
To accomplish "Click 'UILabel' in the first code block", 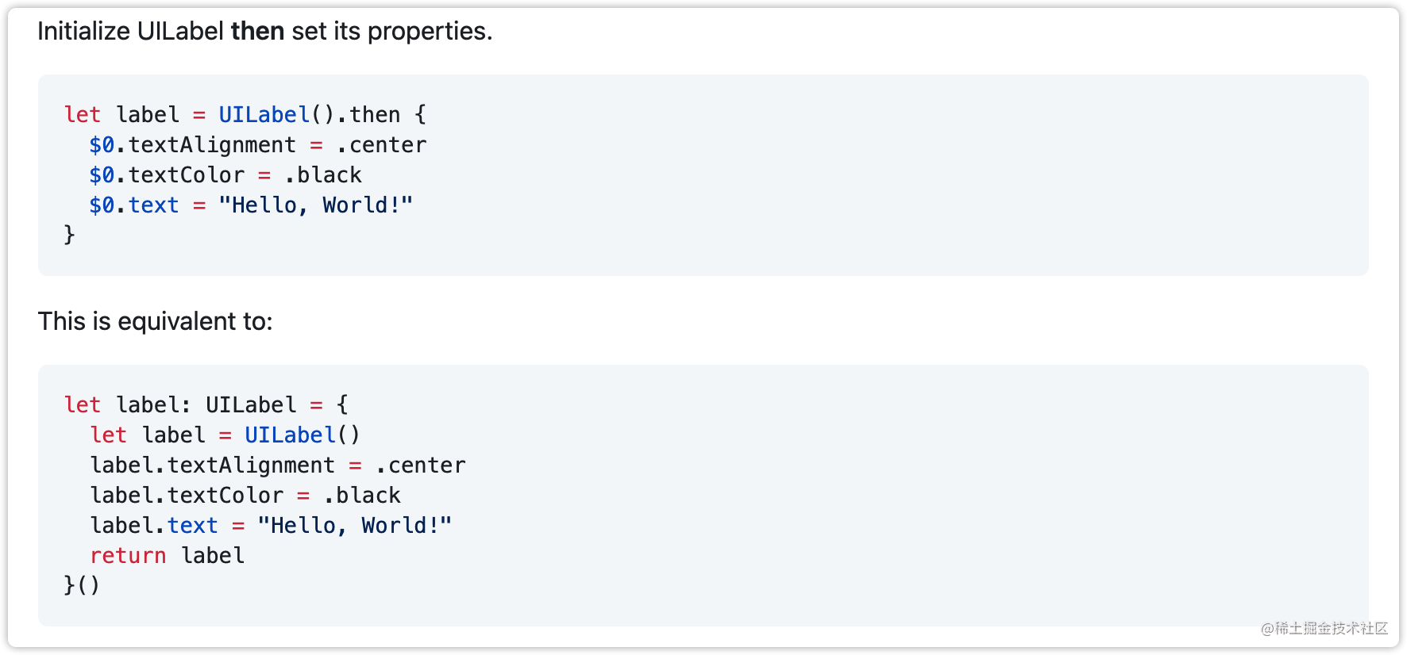I will (x=264, y=115).
